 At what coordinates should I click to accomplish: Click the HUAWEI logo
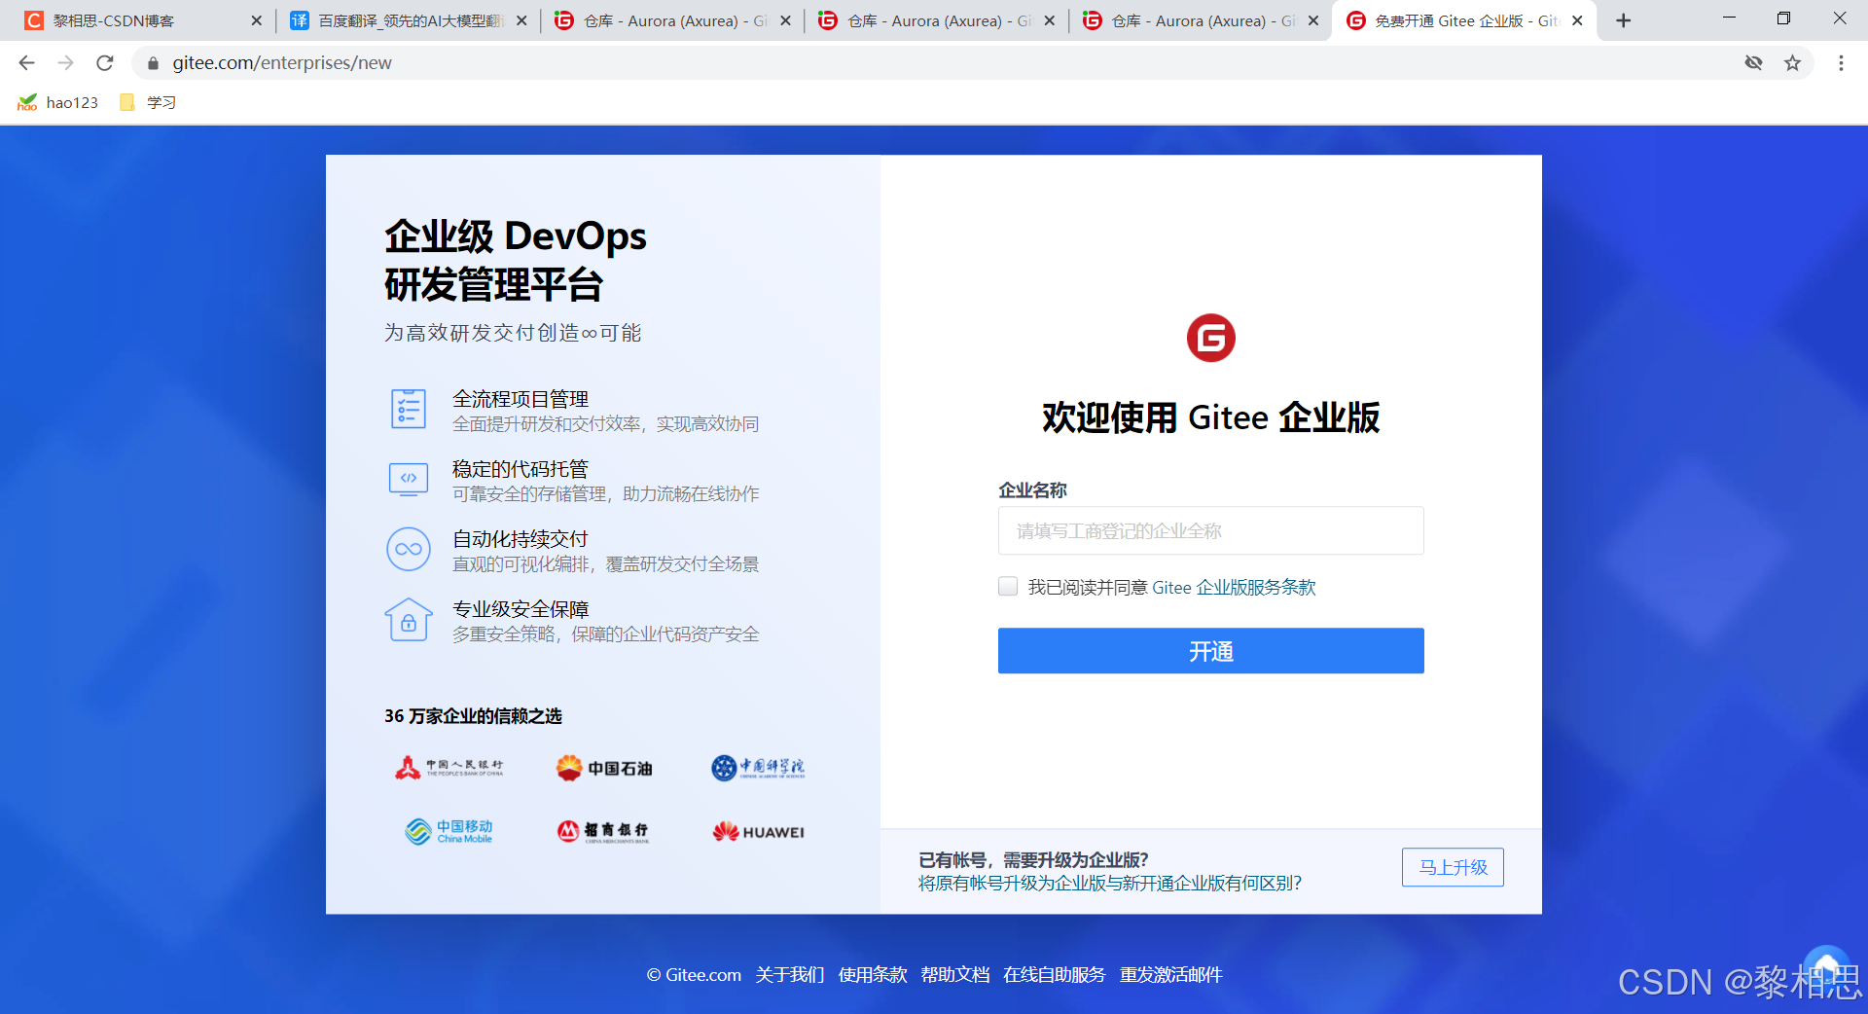pos(758,832)
